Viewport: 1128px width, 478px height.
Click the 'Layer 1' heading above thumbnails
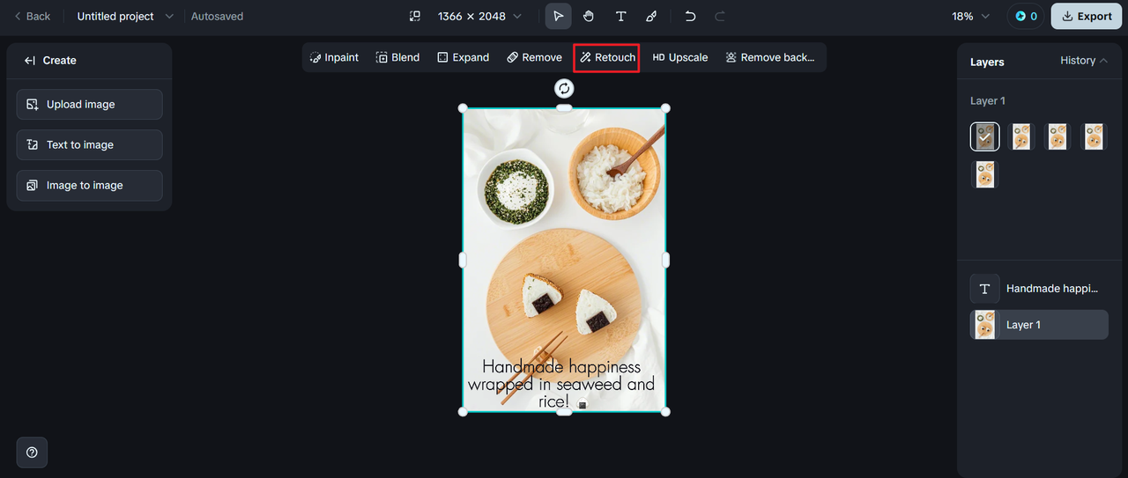coord(988,101)
